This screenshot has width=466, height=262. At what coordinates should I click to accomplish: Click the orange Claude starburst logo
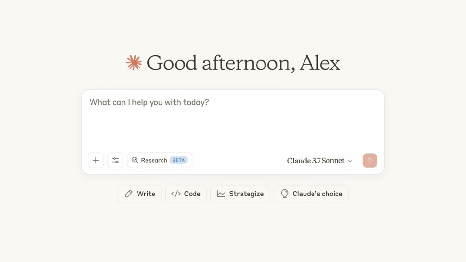coord(134,63)
